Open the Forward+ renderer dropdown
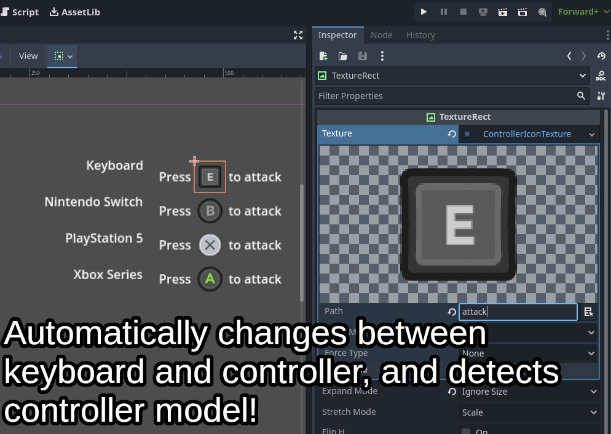Viewport: 611px width, 434px height. pos(583,12)
